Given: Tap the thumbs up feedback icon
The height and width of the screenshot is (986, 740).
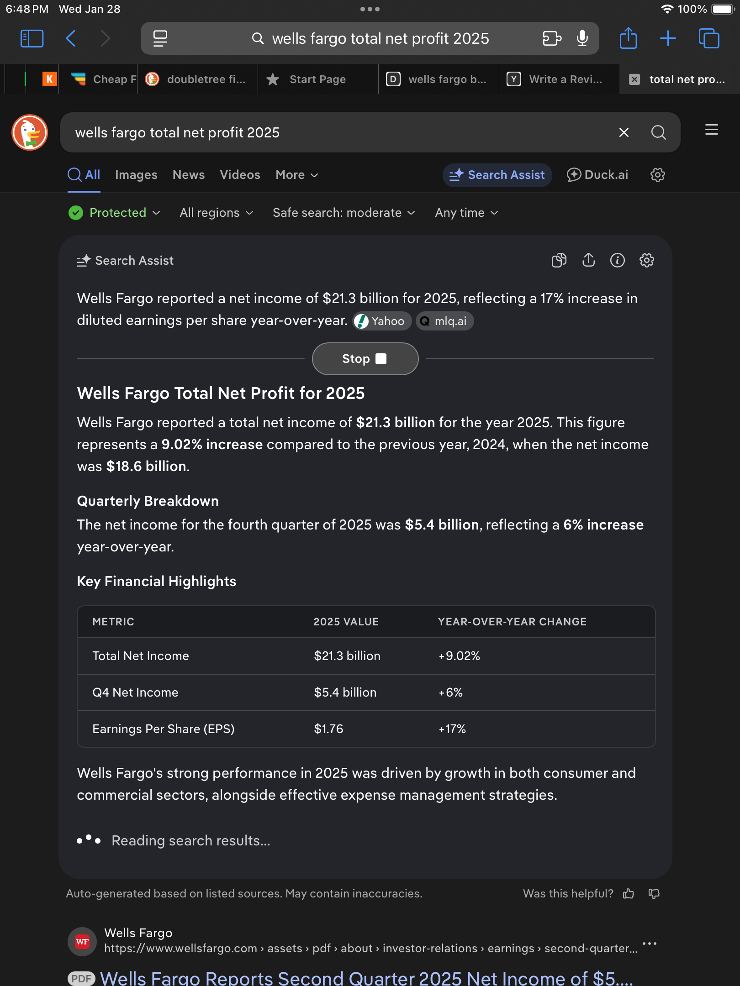Looking at the screenshot, I should [x=629, y=893].
